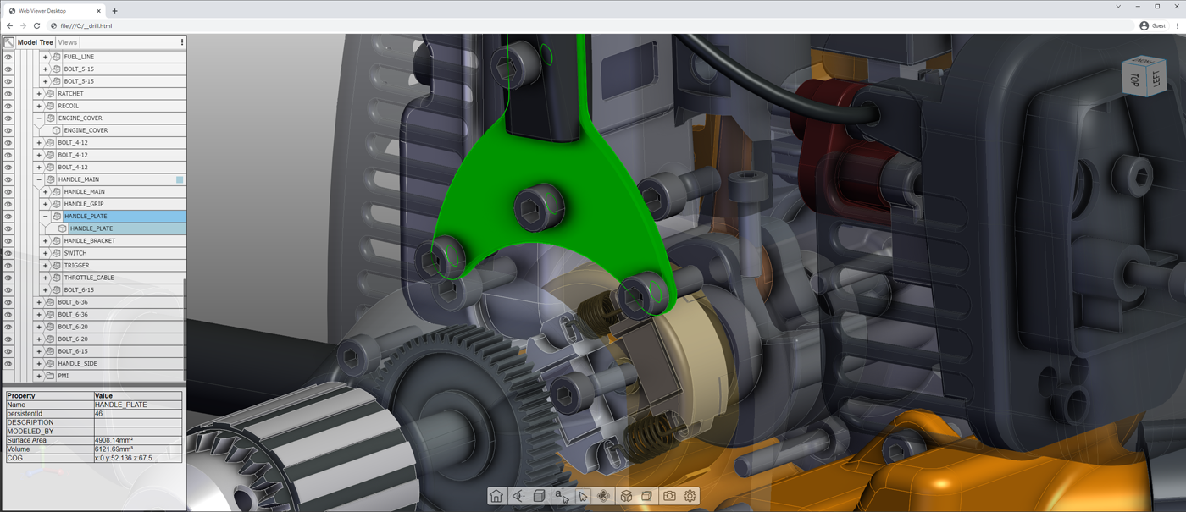Screen dimensions: 1186x512
Task: Click the Home view icon in bottom toolbar
Action: (x=496, y=496)
